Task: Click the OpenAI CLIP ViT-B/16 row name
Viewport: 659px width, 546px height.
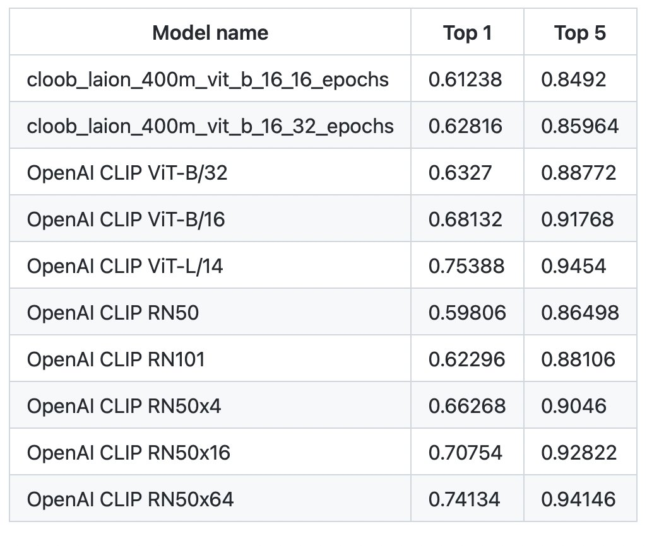Action: (x=126, y=219)
